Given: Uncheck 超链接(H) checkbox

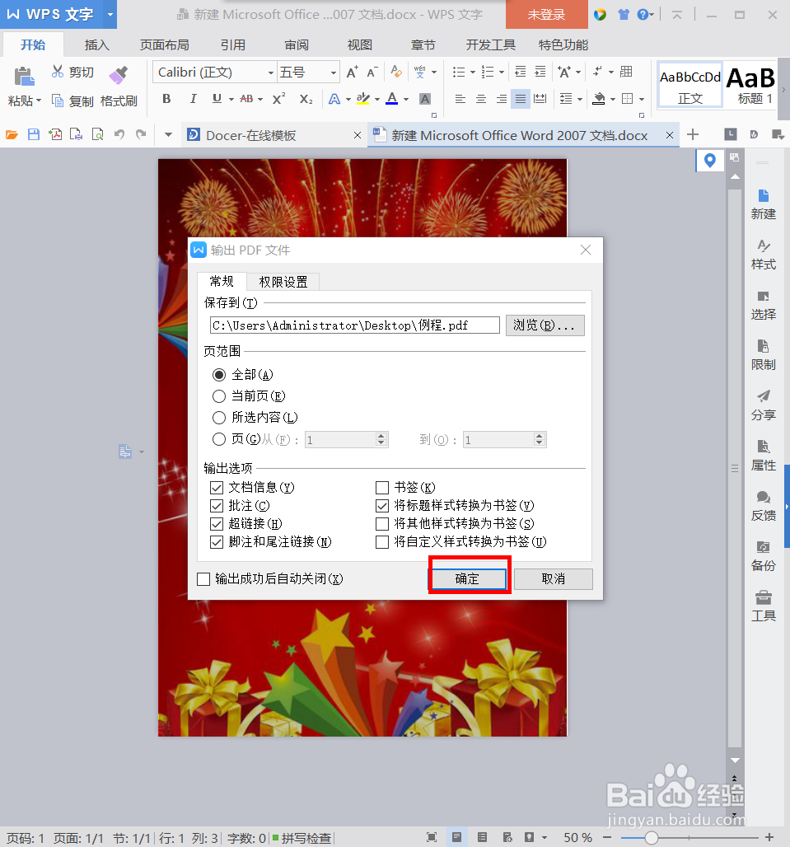Looking at the screenshot, I should [217, 524].
